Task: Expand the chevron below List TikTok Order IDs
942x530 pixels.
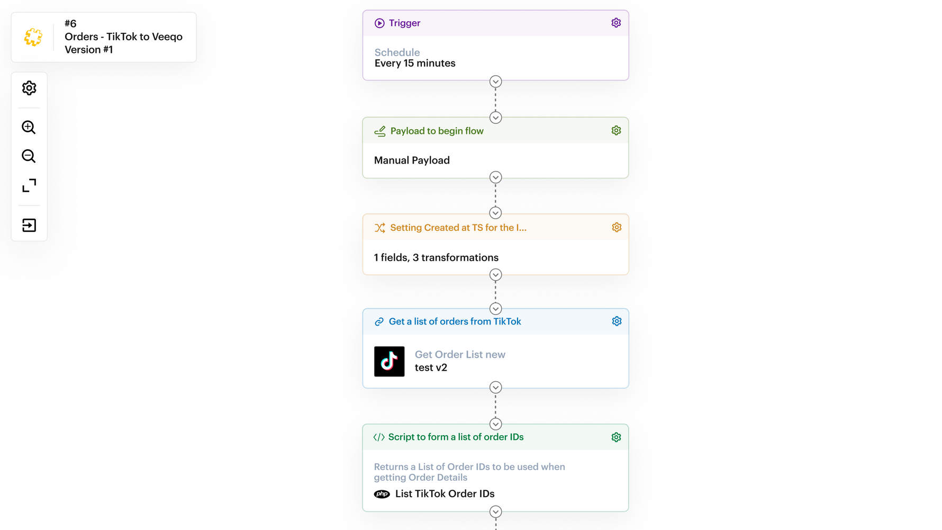Action: (495, 512)
